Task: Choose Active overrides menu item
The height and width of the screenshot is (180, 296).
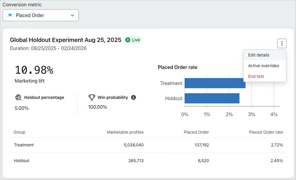Action: (x=265, y=66)
